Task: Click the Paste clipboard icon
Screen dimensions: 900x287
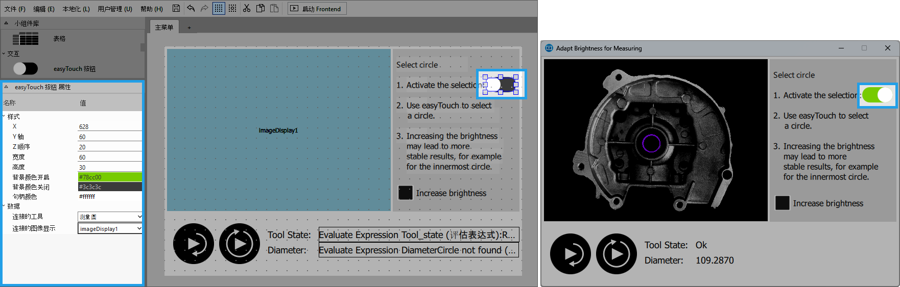Action: click(274, 8)
